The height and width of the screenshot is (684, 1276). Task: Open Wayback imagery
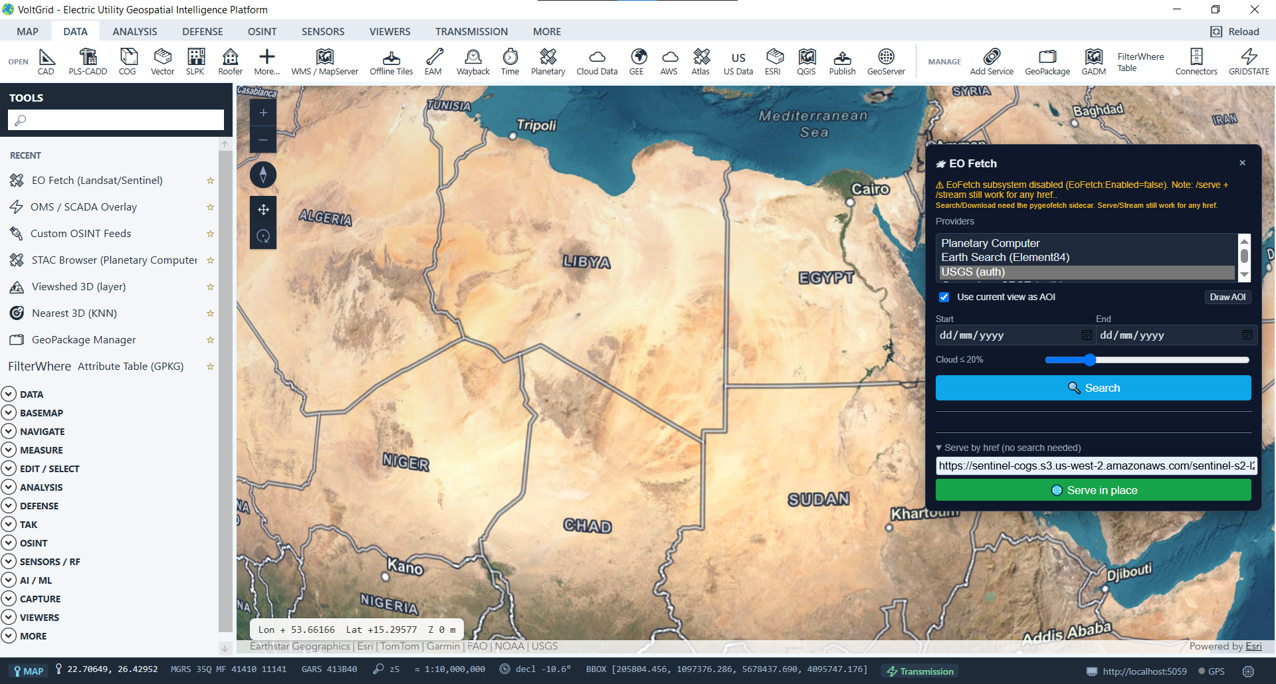point(473,62)
